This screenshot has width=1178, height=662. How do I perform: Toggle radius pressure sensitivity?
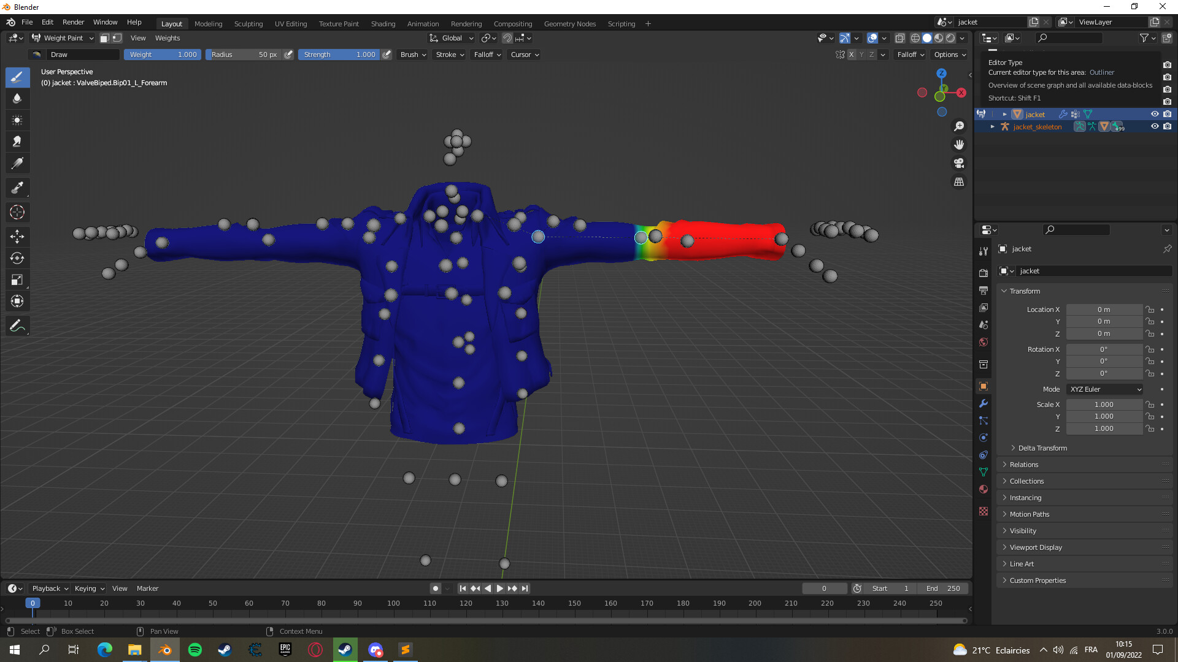(x=288, y=55)
